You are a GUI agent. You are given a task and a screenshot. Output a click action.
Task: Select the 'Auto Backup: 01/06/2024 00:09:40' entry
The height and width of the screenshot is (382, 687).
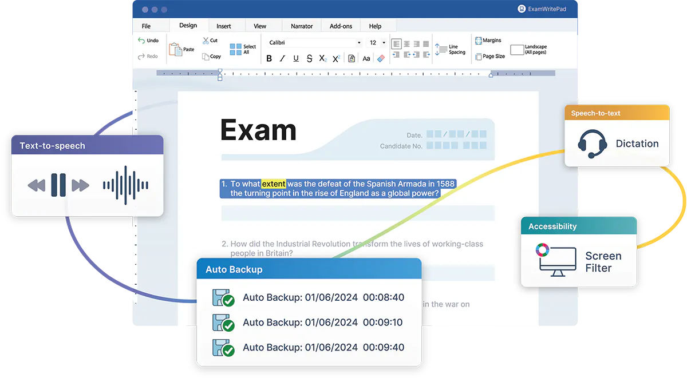point(323,347)
